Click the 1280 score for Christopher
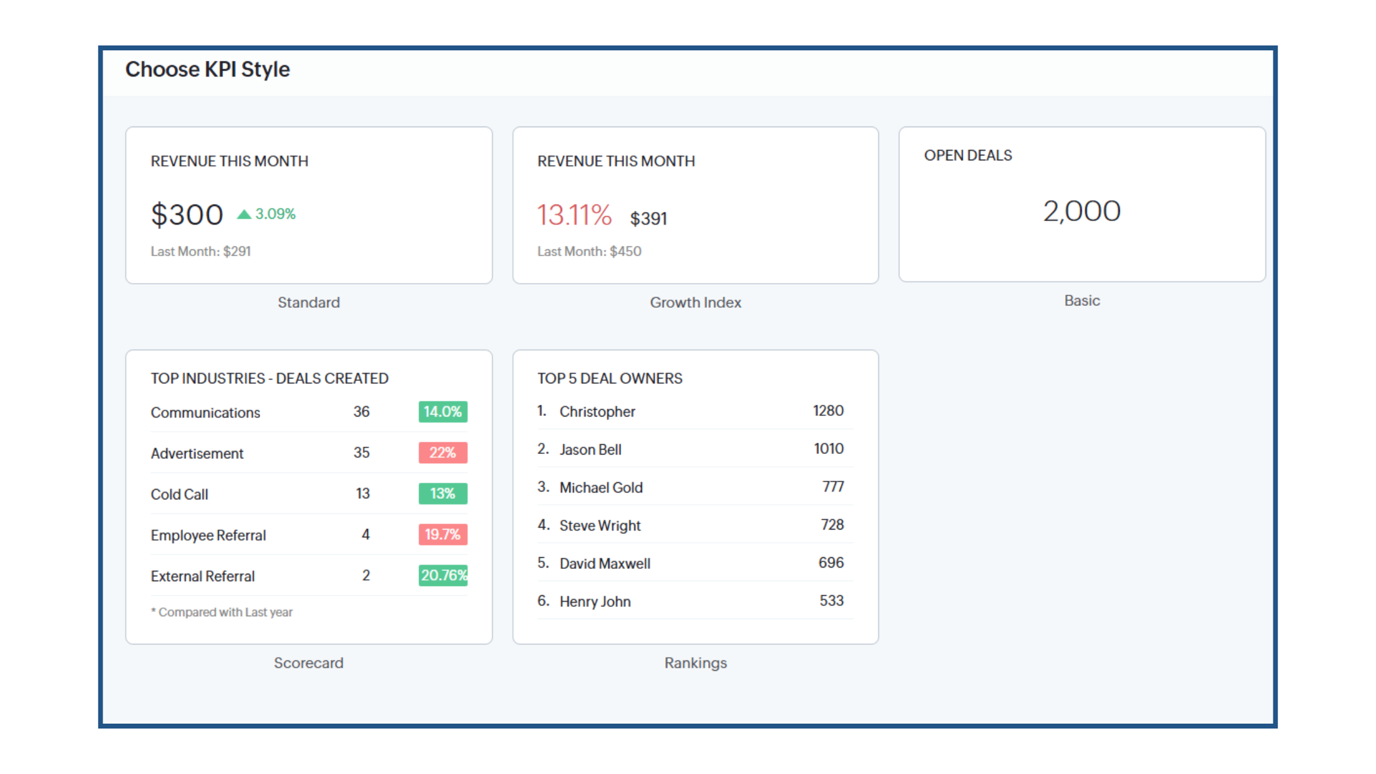The height and width of the screenshot is (774, 1376). [828, 411]
